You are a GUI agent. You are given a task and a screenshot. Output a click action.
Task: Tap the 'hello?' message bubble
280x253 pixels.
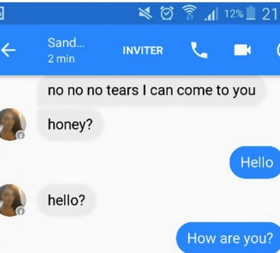67,200
